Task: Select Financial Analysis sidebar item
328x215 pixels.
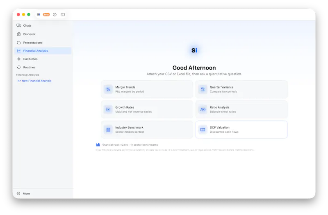Action: tap(43, 51)
